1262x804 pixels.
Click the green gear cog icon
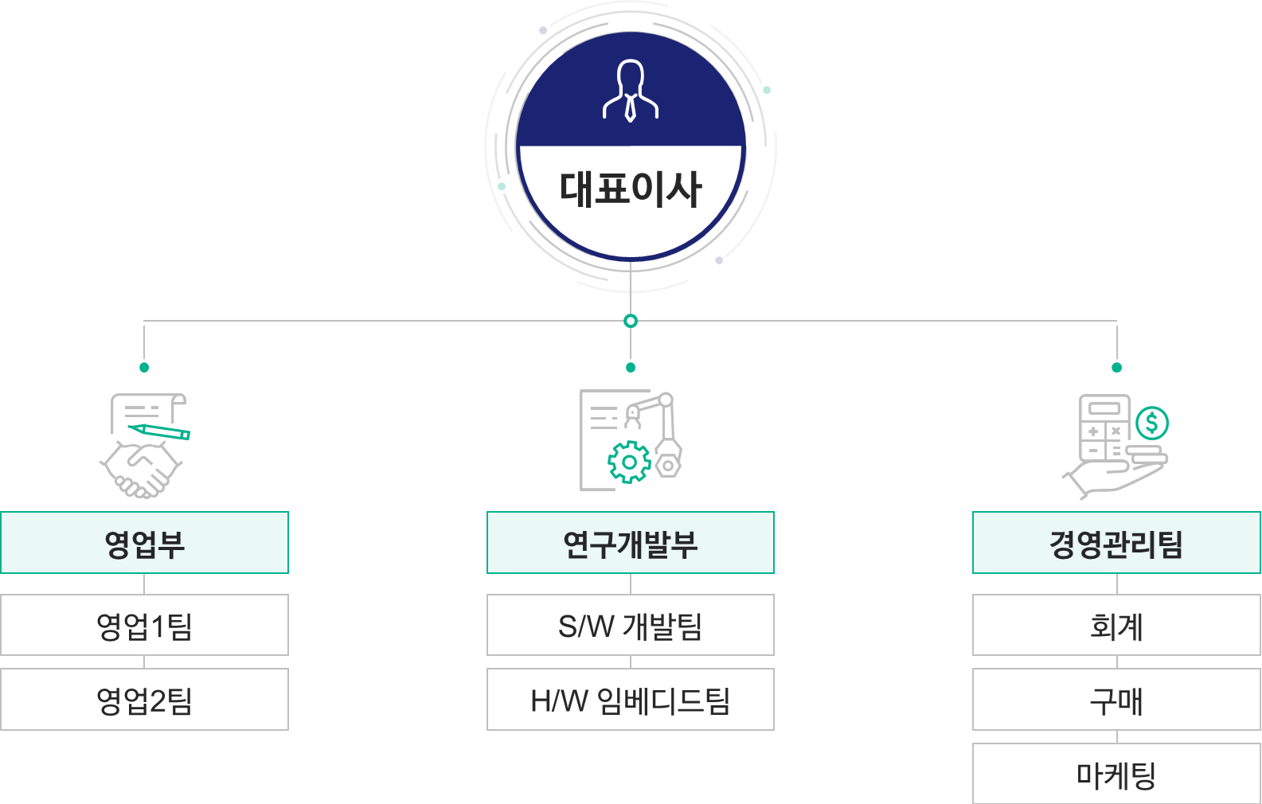point(629,462)
